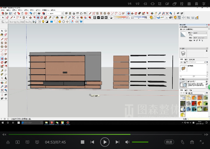Click the Undo arrow in the toolbar
This screenshot has height=149, width=210.
click(x=31, y=13)
